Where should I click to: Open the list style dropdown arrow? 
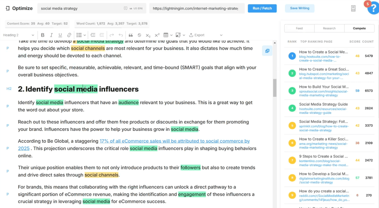click(85, 35)
